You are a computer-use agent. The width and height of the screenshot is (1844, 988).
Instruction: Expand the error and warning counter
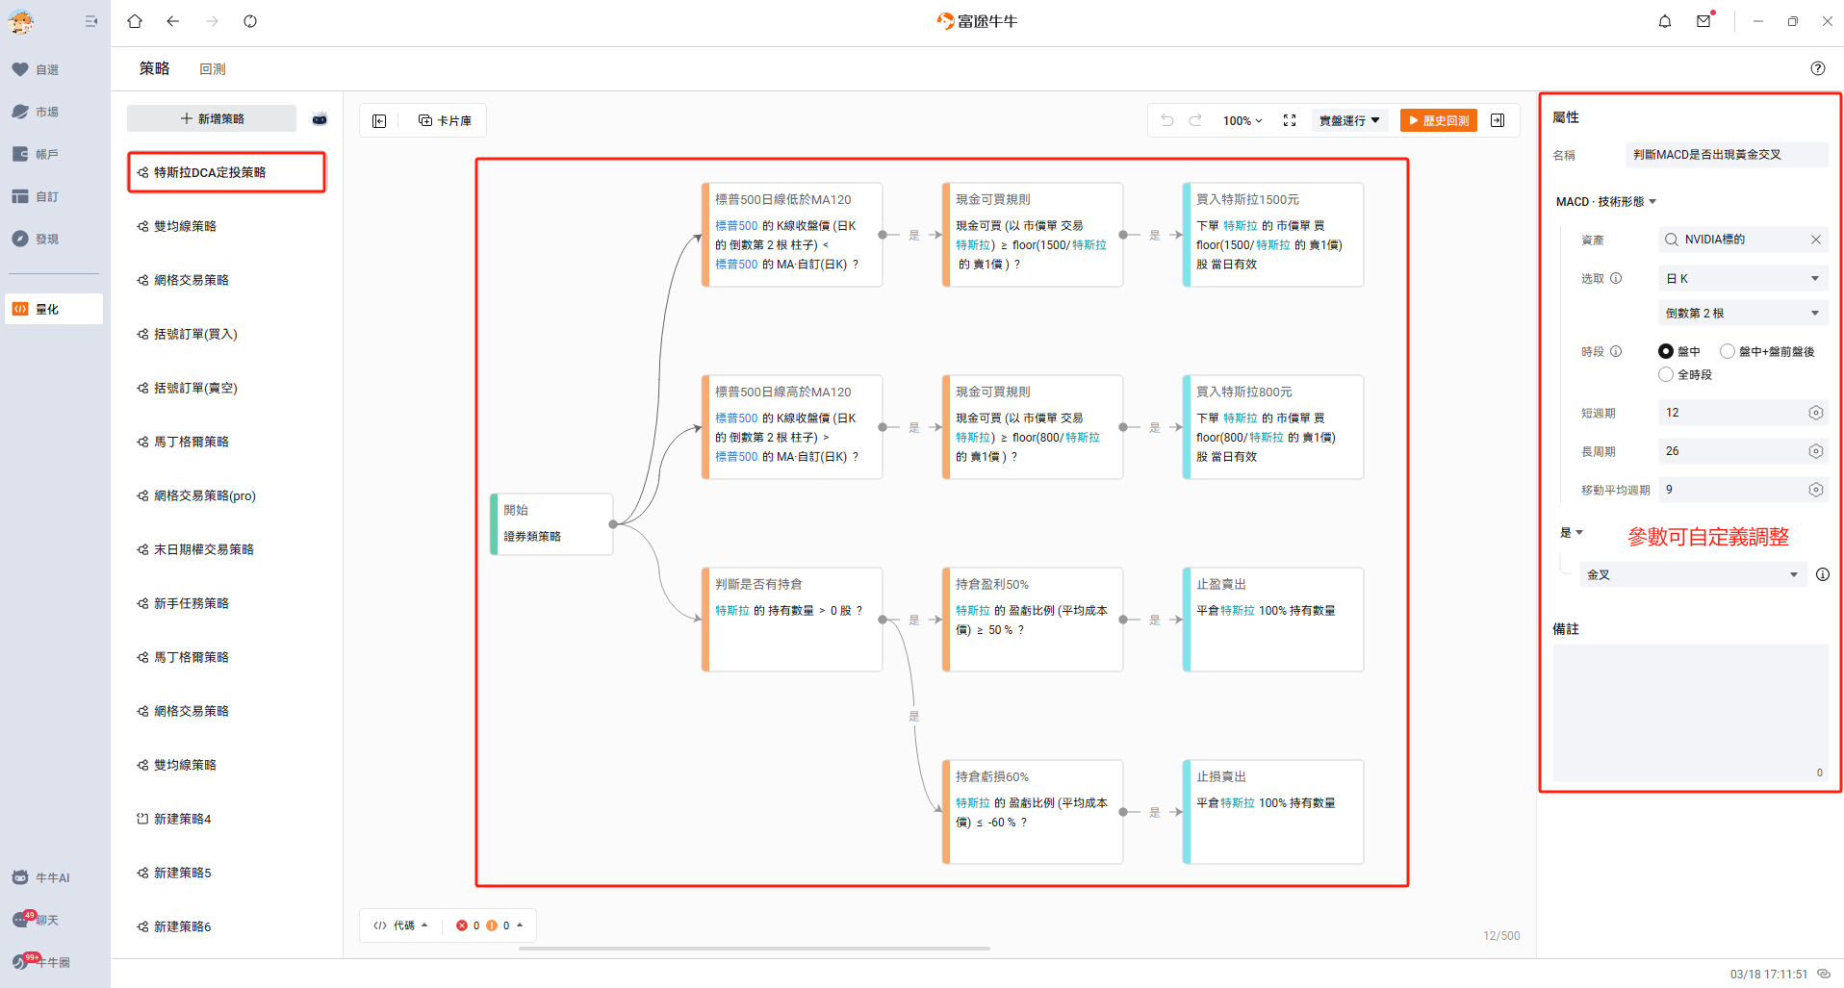point(490,925)
